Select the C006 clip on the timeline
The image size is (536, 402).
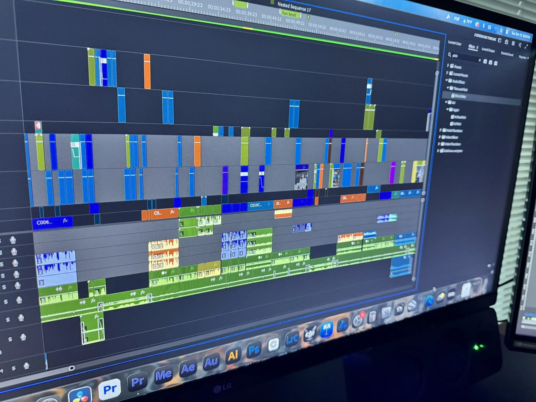pyautogui.click(x=52, y=222)
